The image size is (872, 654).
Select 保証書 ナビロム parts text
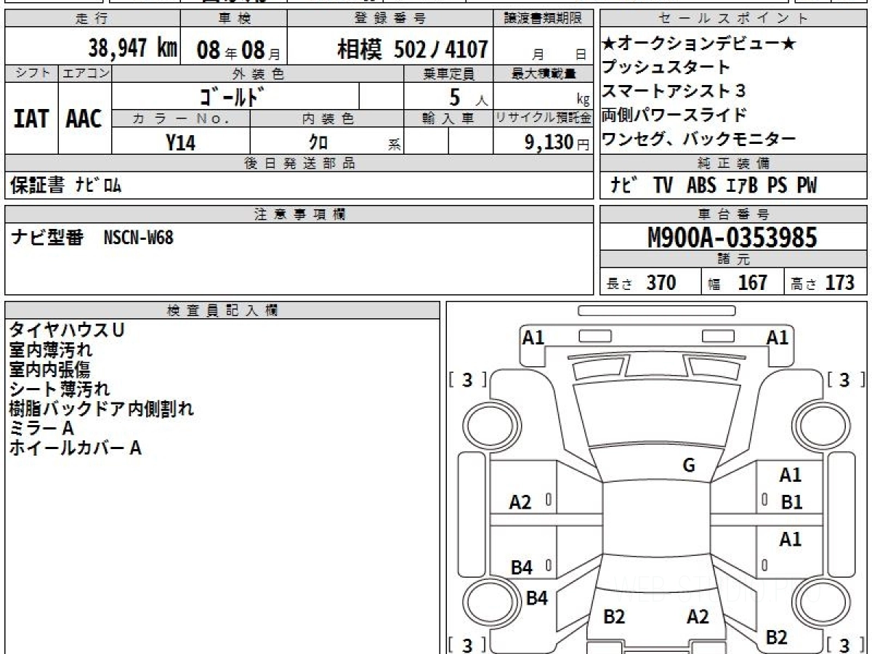tap(66, 185)
